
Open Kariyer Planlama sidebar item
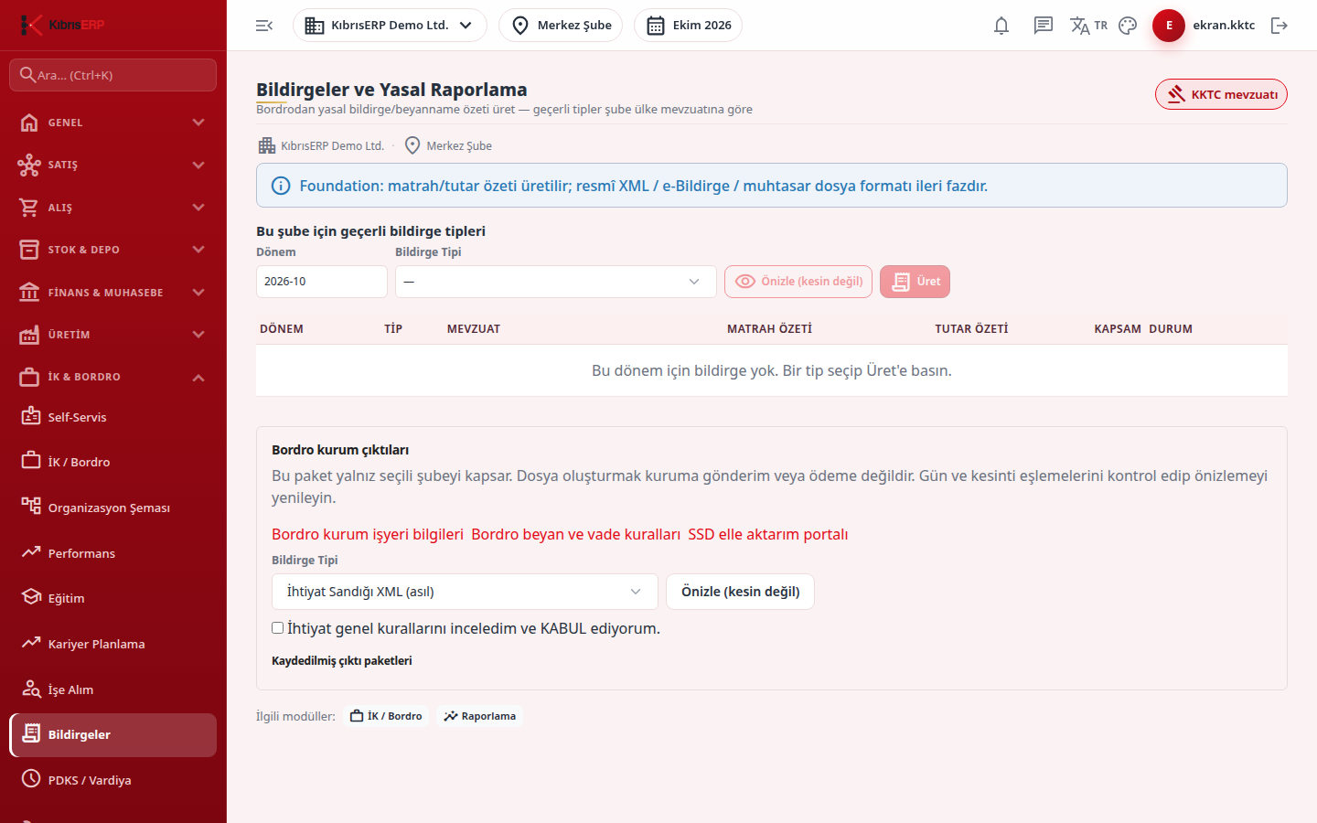pos(112,644)
